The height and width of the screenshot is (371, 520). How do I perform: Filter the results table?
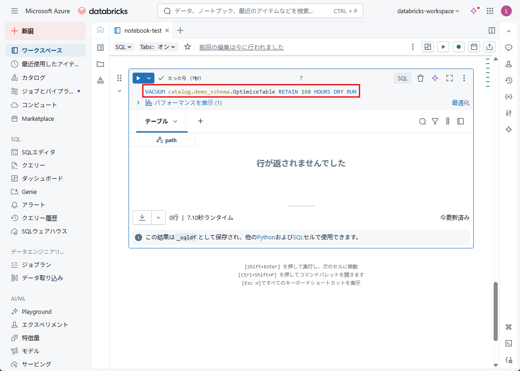(435, 121)
